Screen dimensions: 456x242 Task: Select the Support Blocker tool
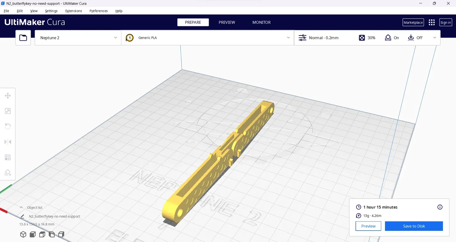point(8,173)
